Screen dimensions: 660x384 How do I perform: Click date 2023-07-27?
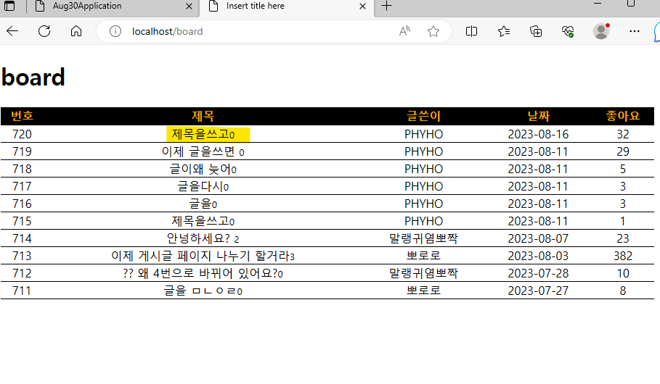[538, 291]
